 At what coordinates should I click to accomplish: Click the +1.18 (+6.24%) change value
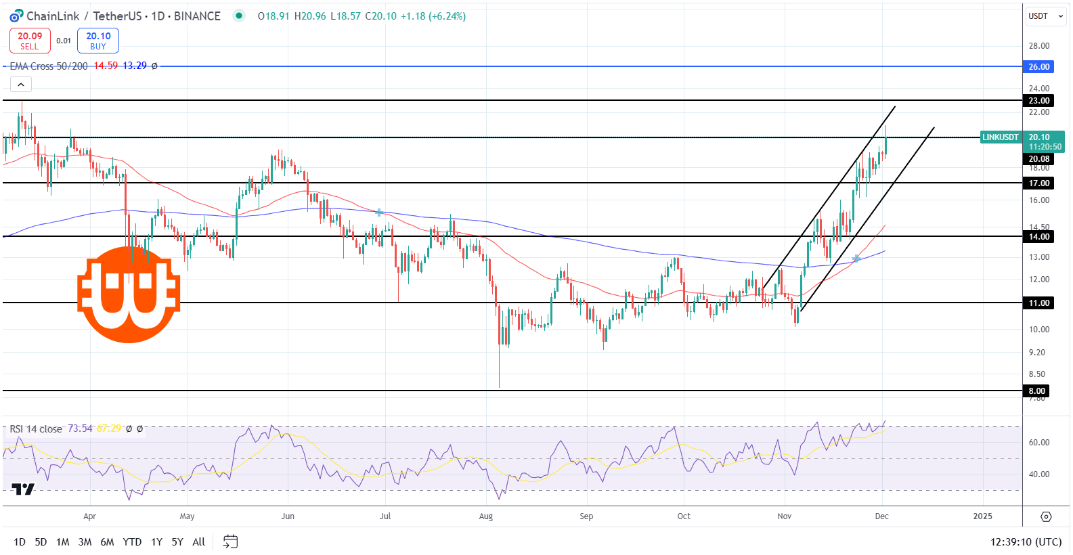tap(433, 16)
